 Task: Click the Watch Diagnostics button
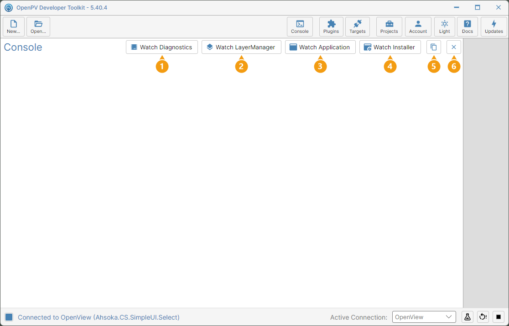click(161, 47)
